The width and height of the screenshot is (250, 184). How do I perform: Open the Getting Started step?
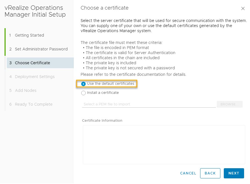click(29, 35)
